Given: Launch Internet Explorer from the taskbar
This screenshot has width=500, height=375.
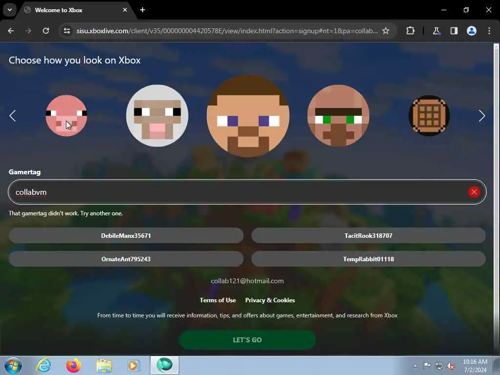Looking at the screenshot, I should tap(43, 365).
